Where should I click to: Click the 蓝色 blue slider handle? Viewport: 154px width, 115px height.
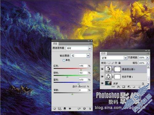(79, 84)
